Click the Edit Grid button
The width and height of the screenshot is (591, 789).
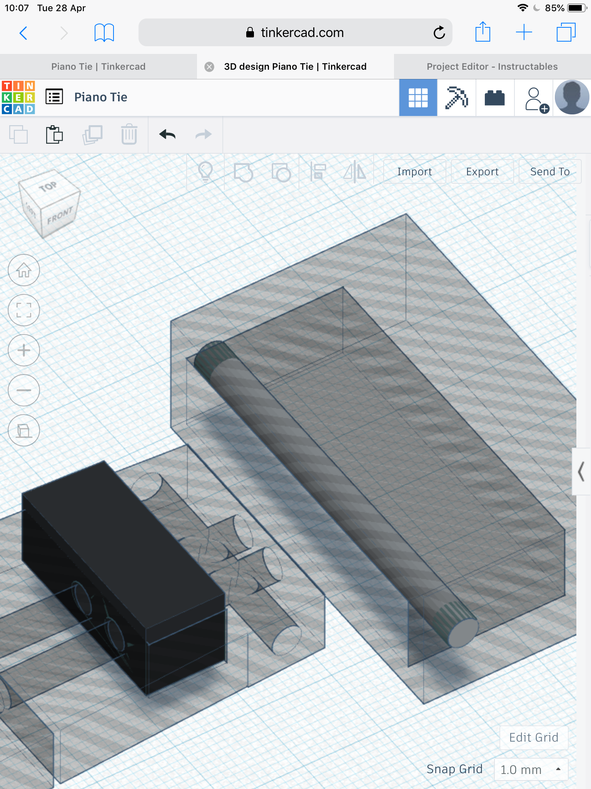(534, 737)
